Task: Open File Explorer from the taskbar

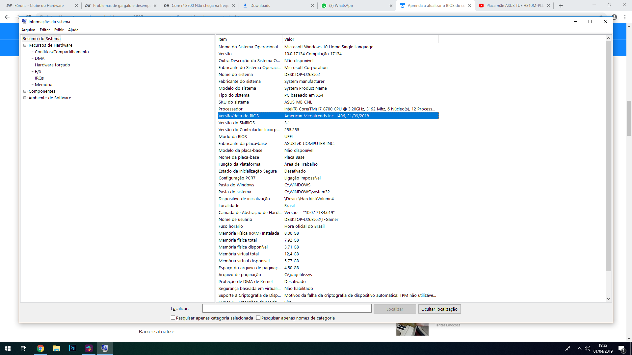Action: point(57,348)
